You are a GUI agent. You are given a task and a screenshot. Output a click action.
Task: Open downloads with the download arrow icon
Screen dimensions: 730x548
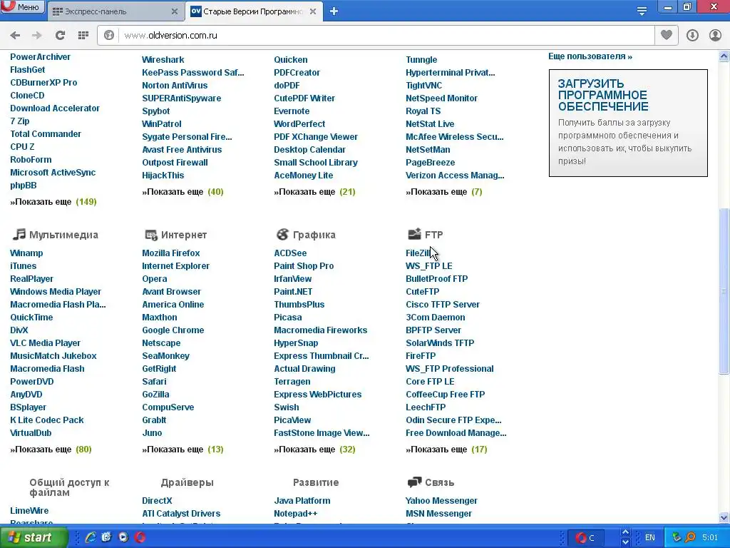(692, 36)
